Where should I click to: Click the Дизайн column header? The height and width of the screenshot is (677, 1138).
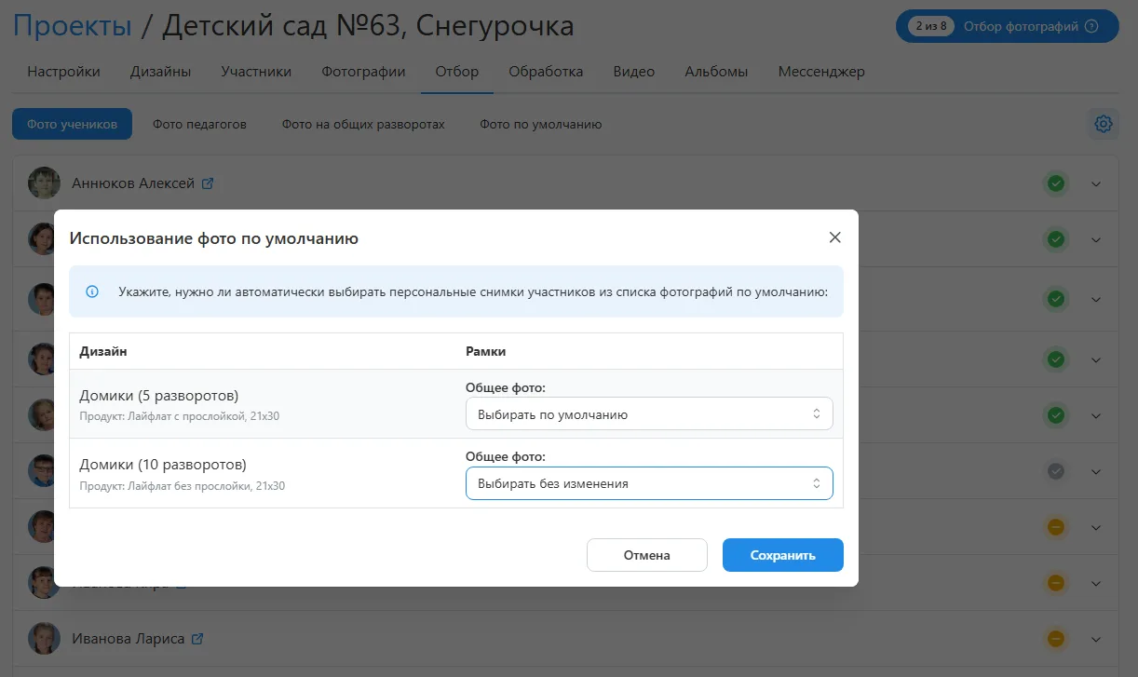click(103, 351)
